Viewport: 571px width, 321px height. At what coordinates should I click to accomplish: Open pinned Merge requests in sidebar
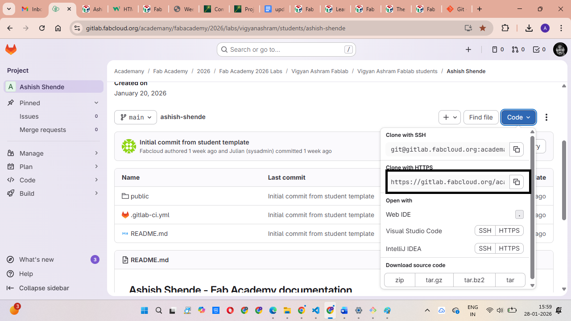pyautogui.click(x=54, y=130)
